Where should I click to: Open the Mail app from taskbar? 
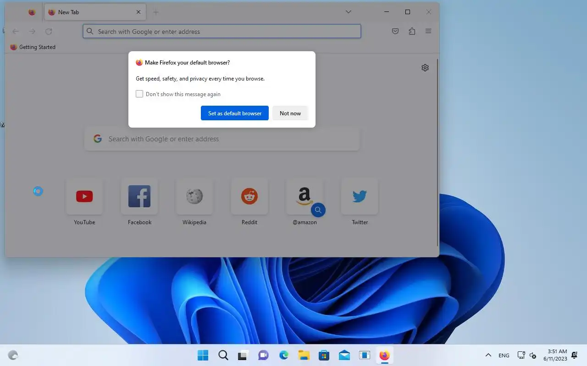344,355
